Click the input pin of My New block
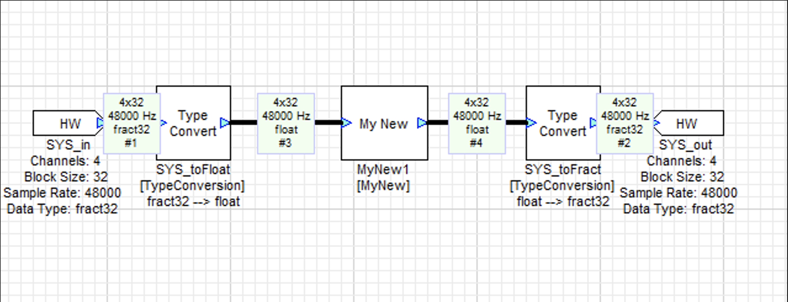The image size is (788, 302). click(347, 123)
